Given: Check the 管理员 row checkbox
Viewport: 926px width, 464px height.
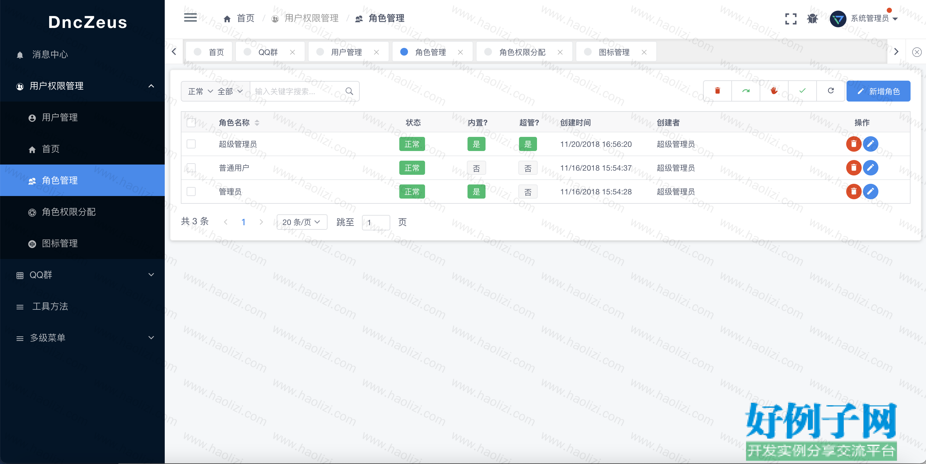Looking at the screenshot, I should (191, 192).
